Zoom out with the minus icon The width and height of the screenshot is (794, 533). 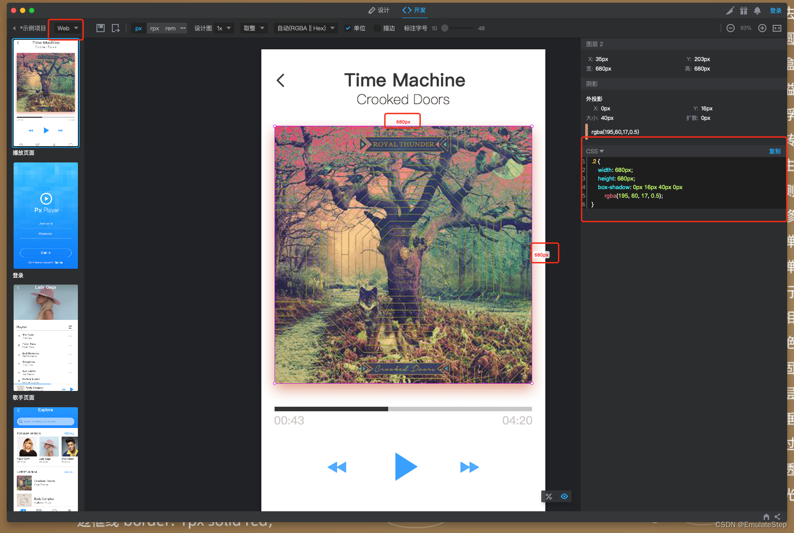pyautogui.click(x=731, y=28)
